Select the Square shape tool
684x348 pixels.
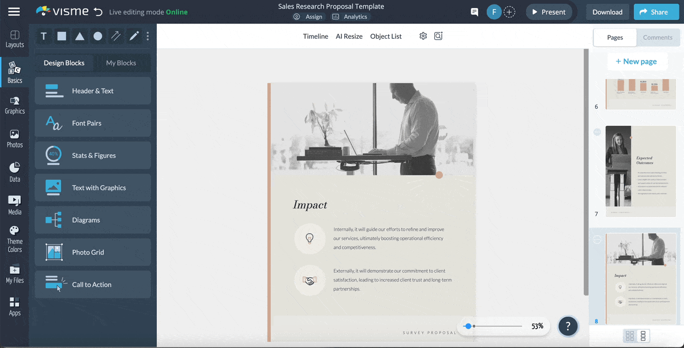pyautogui.click(x=62, y=36)
